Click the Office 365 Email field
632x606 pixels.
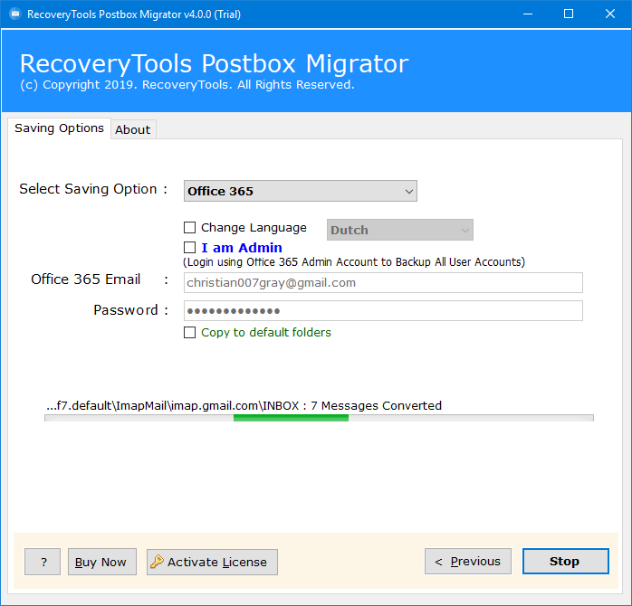pyautogui.click(x=383, y=283)
